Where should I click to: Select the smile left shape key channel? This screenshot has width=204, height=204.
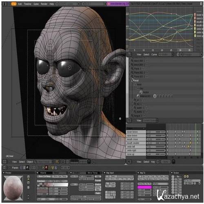(136, 147)
